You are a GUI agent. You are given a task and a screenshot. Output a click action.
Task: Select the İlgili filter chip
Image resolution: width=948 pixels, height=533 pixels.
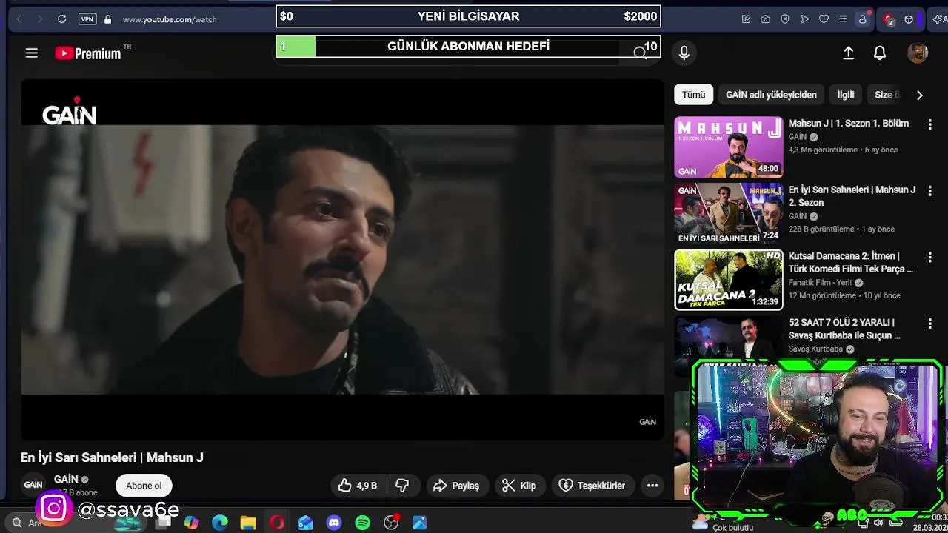click(x=846, y=95)
